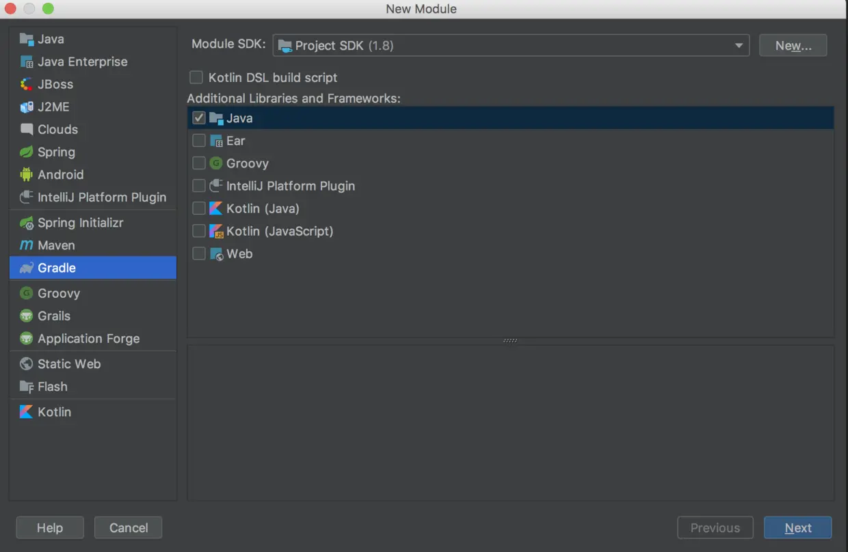Viewport: 848px width, 552px height.
Task: Check the Ear framework checkbox
Action: click(x=199, y=141)
